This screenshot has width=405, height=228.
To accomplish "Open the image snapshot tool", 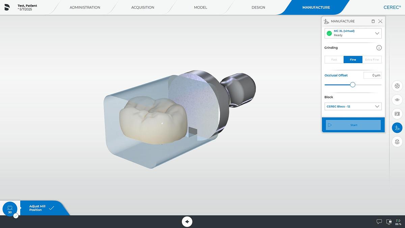I will [x=397, y=114].
